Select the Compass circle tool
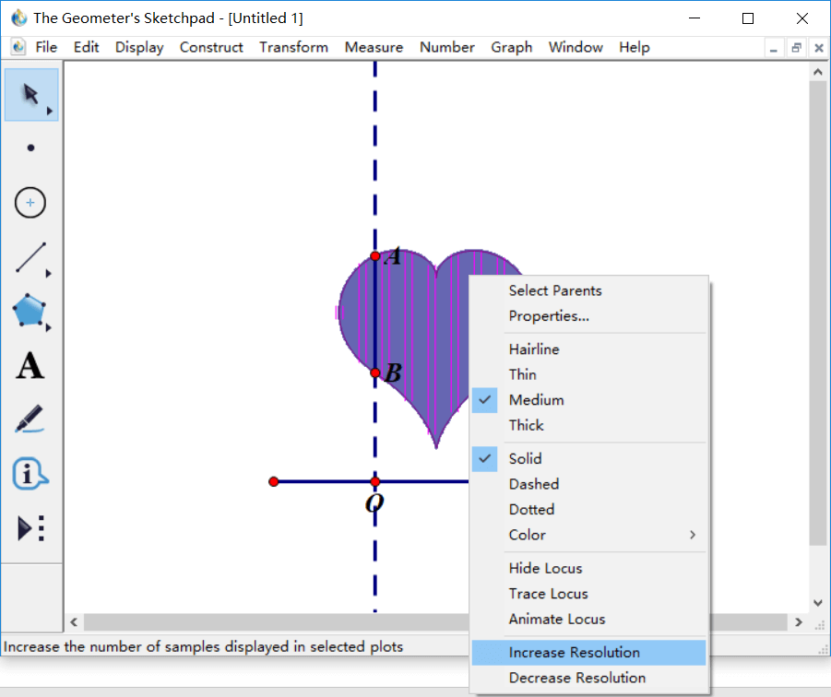 coord(30,202)
